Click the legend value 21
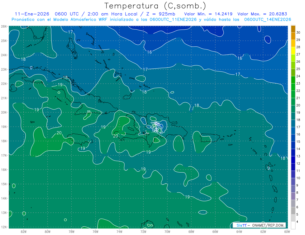Screen dimensions: 305x235 tap(298, 98)
